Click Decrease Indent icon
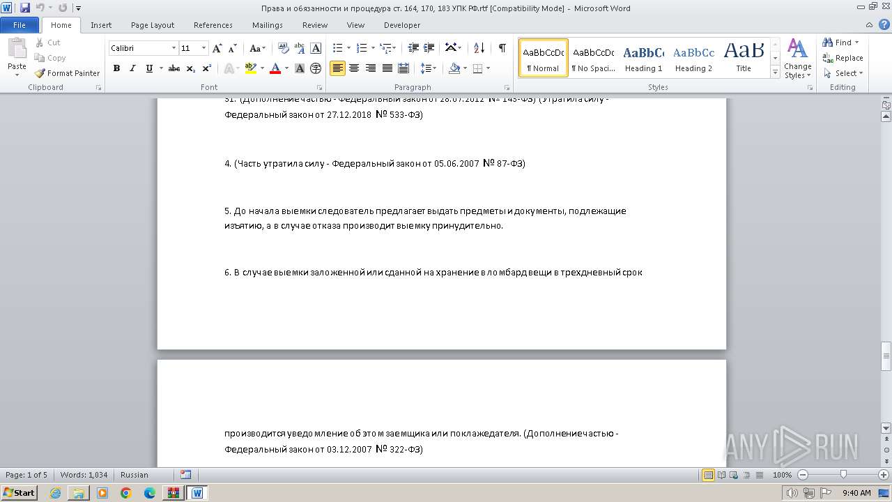 click(x=413, y=48)
